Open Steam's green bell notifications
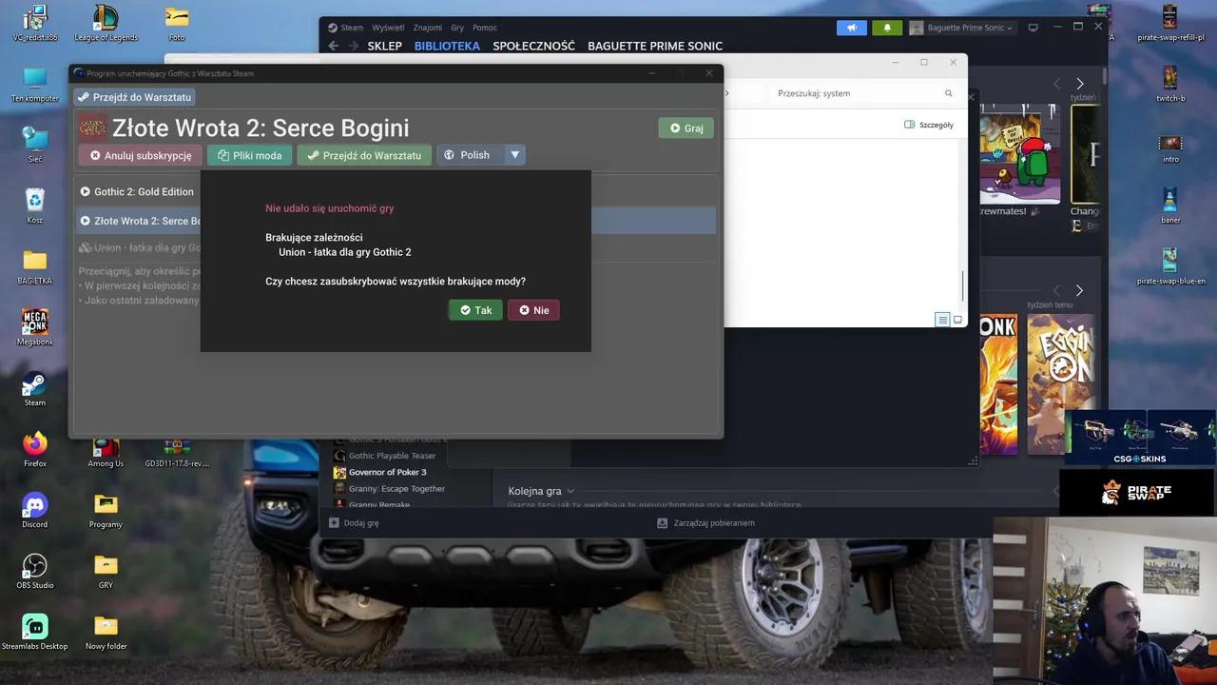The image size is (1217, 685). tap(887, 28)
